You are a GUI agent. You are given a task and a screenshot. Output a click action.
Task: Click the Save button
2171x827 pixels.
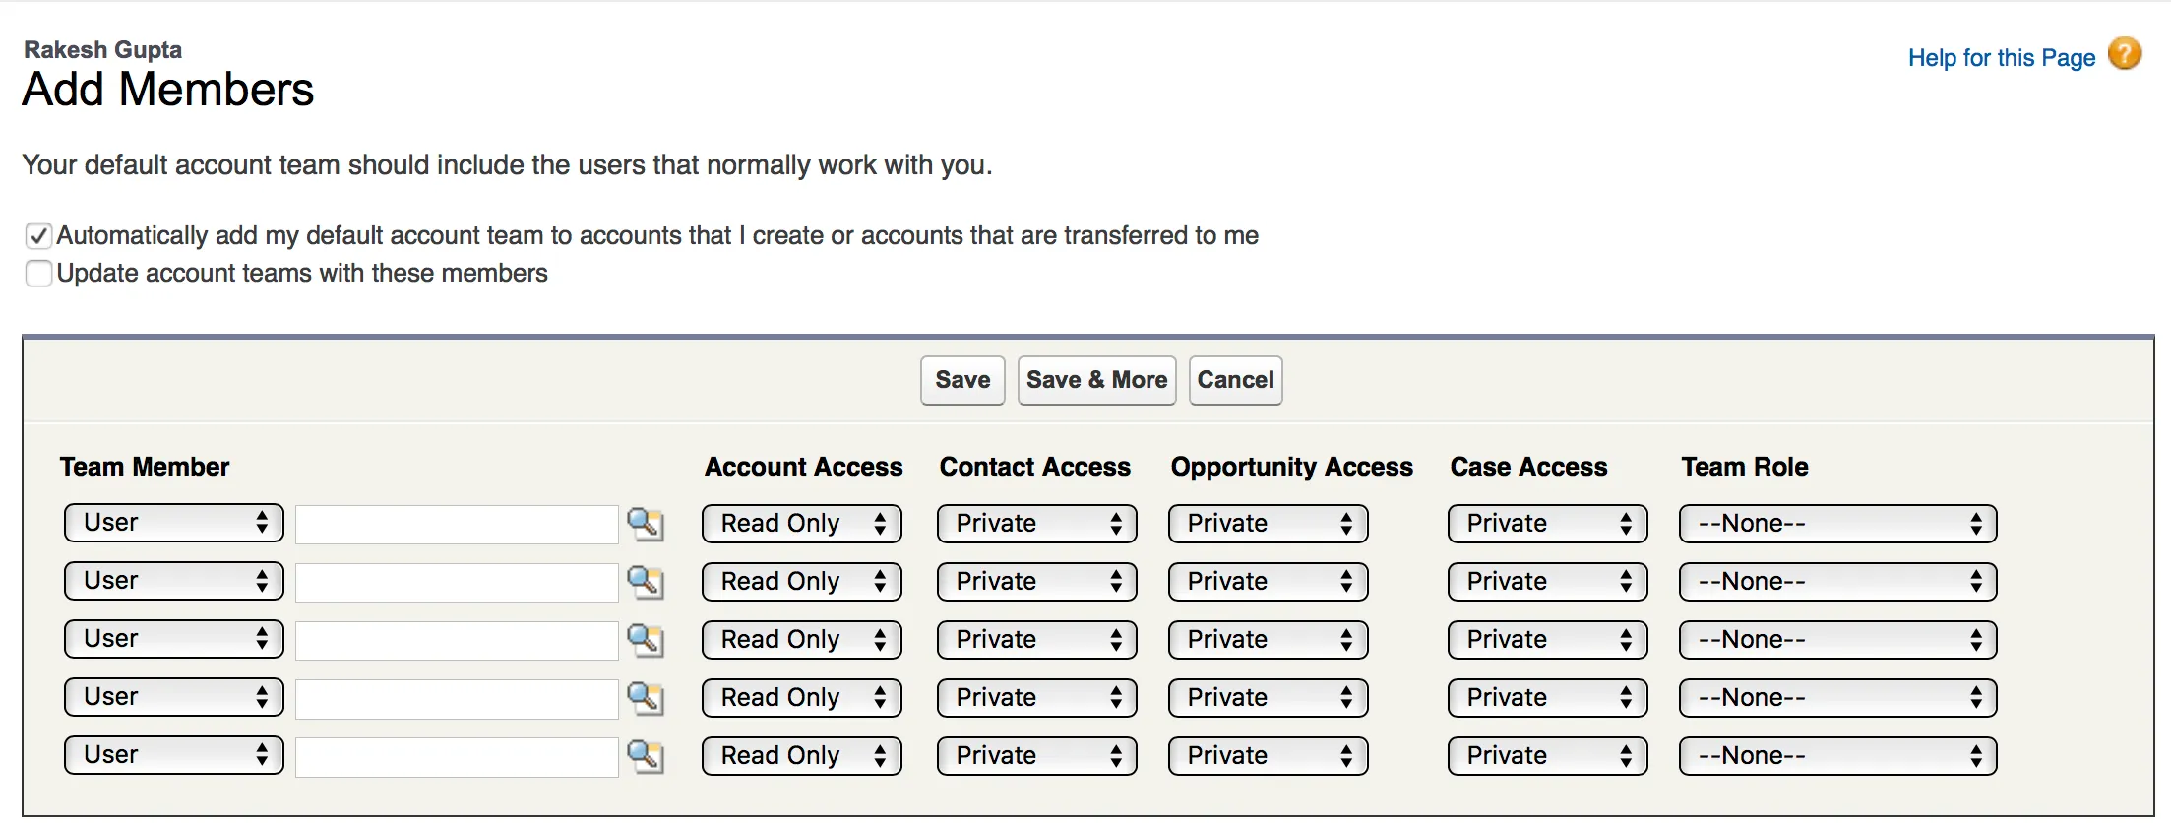(x=962, y=380)
